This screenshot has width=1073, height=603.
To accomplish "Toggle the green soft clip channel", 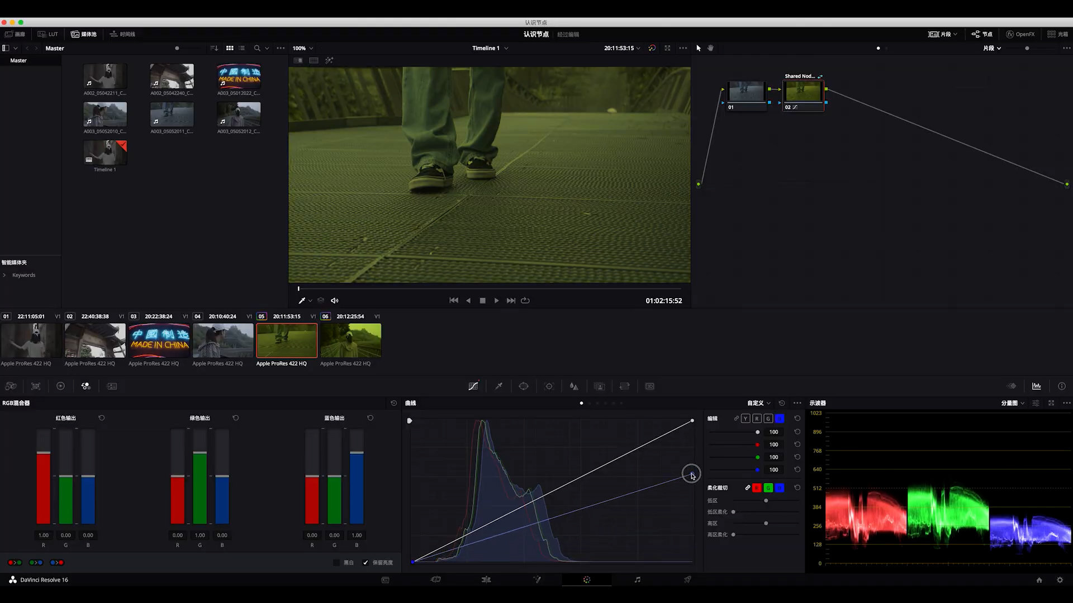I will pyautogui.click(x=768, y=488).
